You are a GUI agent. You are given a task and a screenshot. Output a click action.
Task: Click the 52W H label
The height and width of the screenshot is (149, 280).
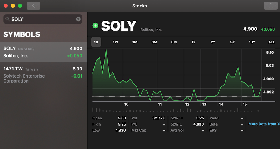[x=177, y=118]
